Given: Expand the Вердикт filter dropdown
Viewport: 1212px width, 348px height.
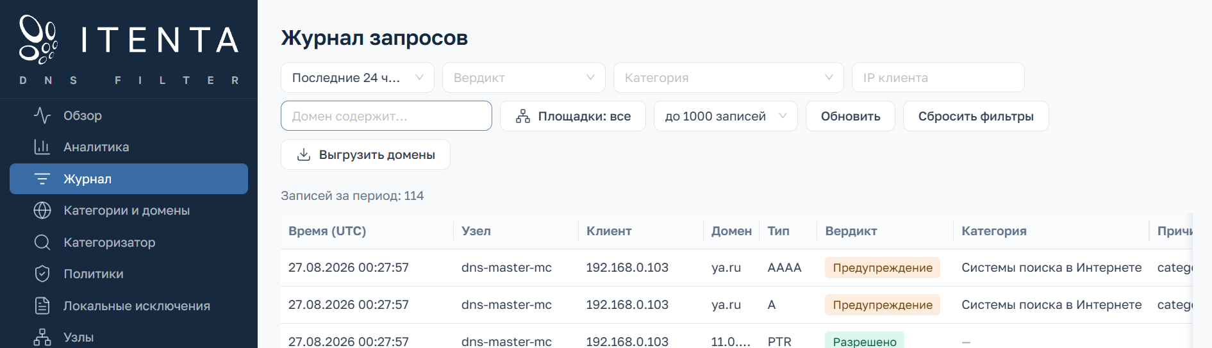Looking at the screenshot, I should pos(524,78).
